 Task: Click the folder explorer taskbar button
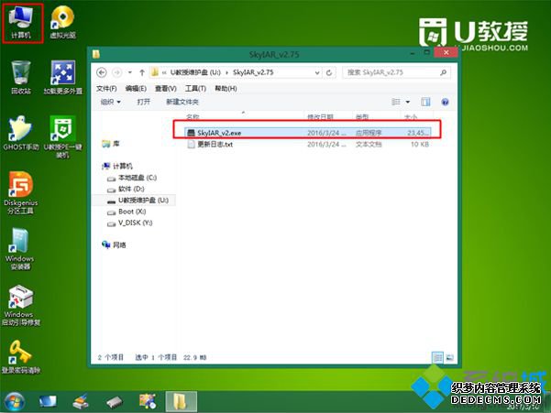click(x=181, y=401)
